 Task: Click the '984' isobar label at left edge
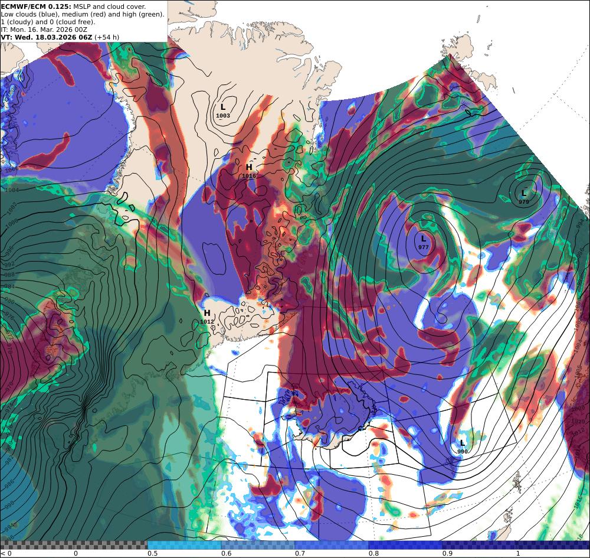[9, 287]
